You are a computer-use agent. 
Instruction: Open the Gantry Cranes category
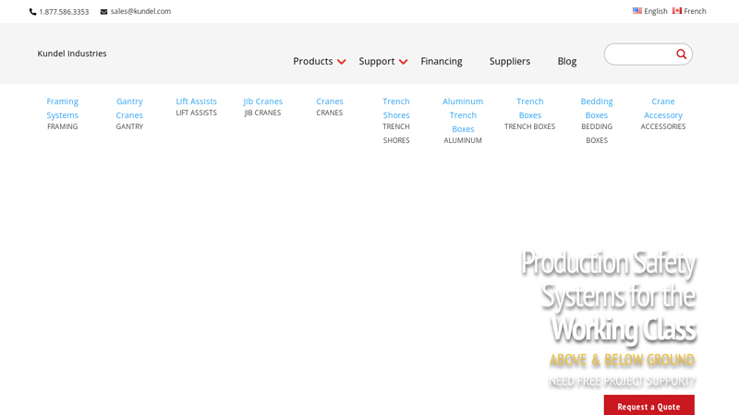pos(129,108)
